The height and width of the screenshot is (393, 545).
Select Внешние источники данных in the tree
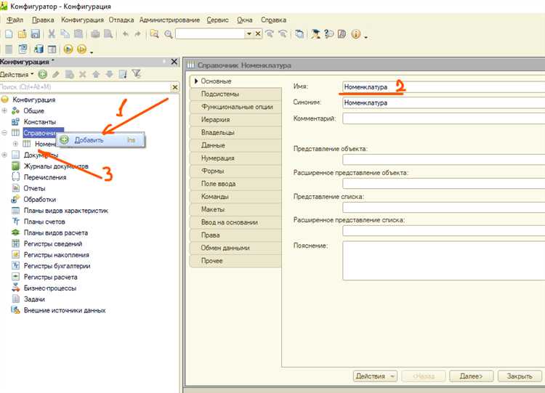click(65, 310)
